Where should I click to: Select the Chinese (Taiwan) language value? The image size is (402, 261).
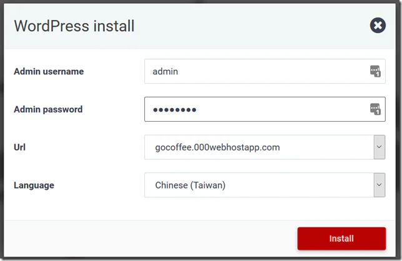pos(190,185)
